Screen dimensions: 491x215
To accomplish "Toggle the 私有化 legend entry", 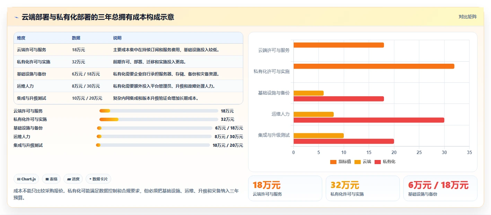I will pyautogui.click(x=385, y=162).
